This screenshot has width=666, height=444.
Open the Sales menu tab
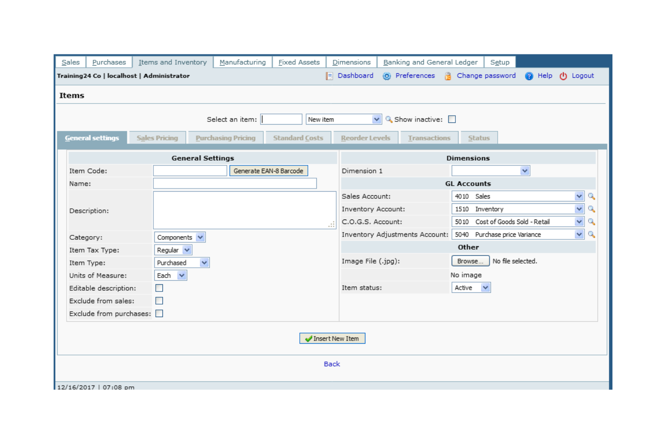click(71, 62)
